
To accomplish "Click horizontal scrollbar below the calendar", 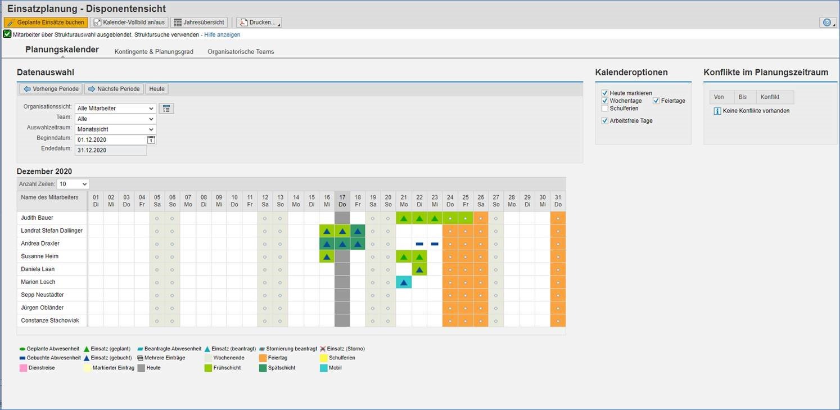I will 291,331.
